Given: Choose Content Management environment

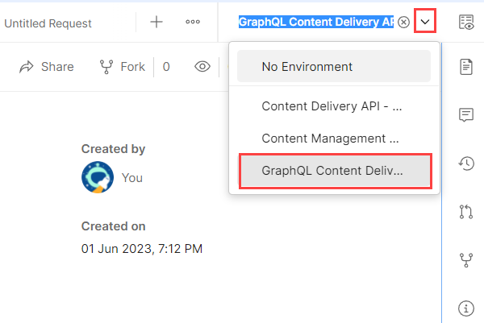Looking at the screenshot, I should (334, 139).
